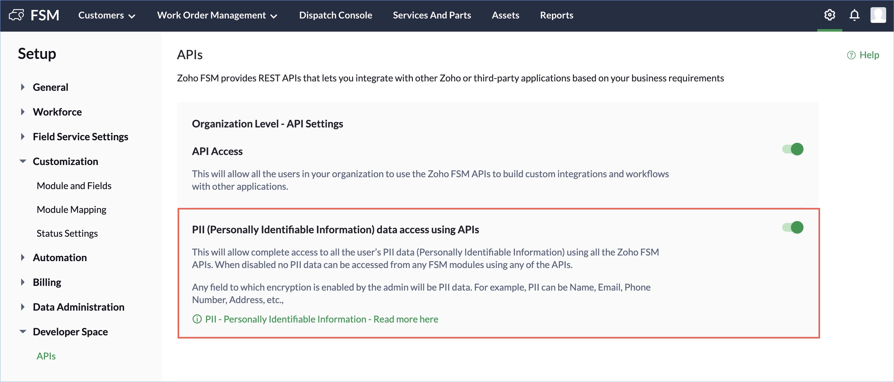The width and height of the screenshot is (894, 382).
Task: Select APIs under Developer Space
Action: [46, 356]
